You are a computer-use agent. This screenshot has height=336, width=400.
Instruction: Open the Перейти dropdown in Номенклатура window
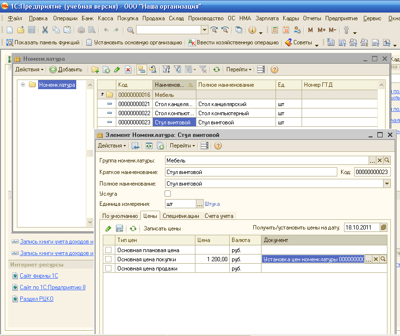pos(239,69)
